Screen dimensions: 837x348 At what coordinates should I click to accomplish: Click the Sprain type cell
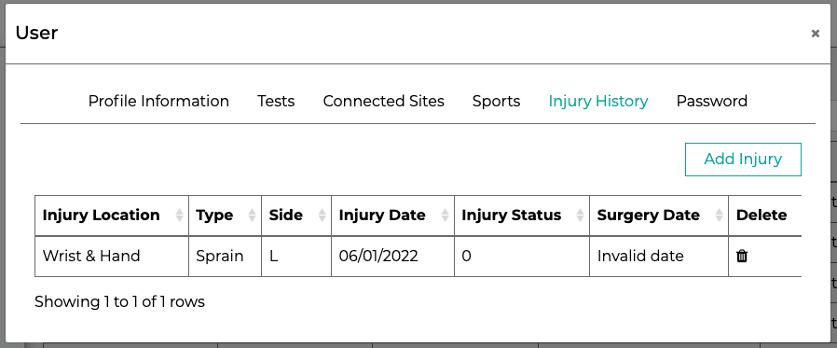coord(225,257)
